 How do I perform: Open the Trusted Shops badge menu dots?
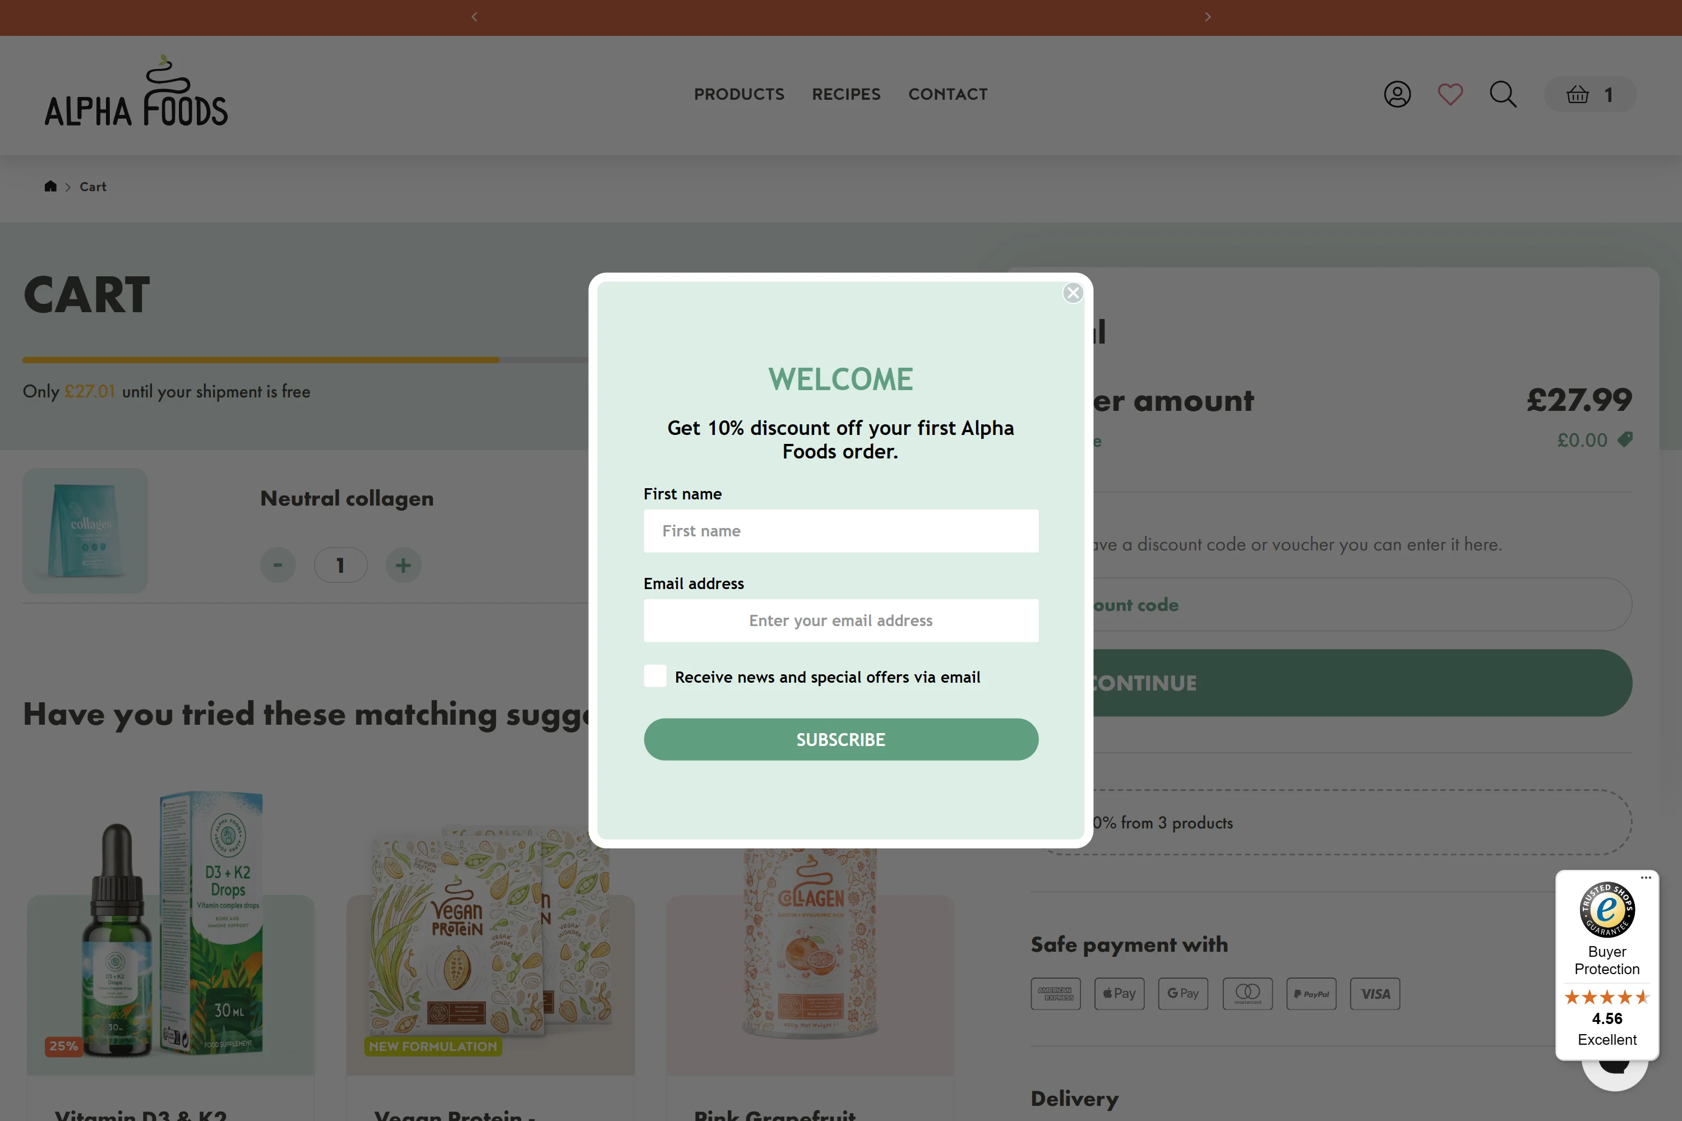(x=1646, y=877)
